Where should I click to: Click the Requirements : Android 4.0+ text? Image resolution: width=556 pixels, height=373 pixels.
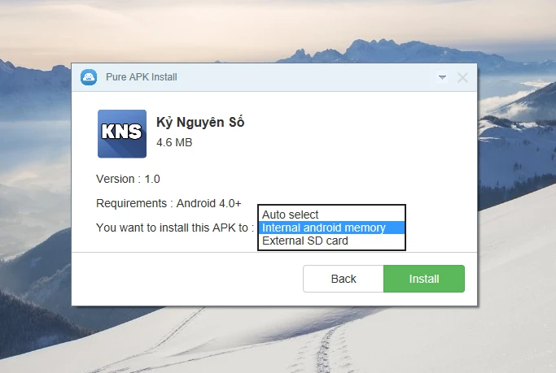click(x=169, y=203)
